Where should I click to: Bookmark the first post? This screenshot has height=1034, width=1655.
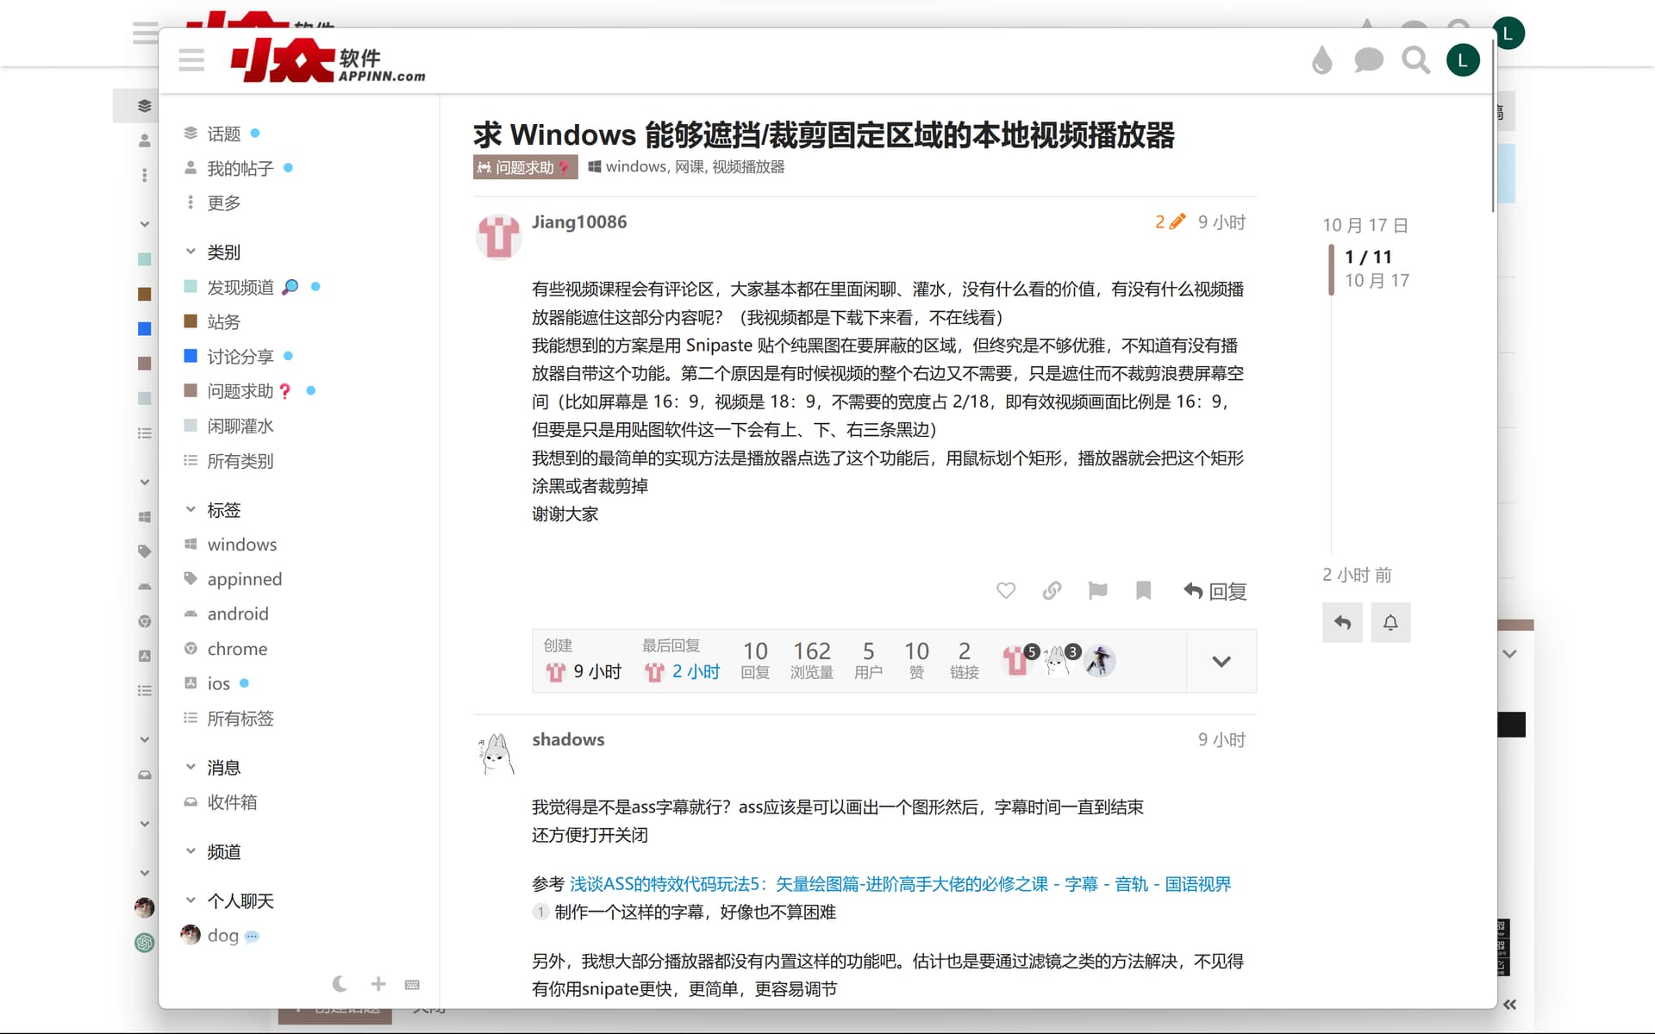[x=1143, y=591]
